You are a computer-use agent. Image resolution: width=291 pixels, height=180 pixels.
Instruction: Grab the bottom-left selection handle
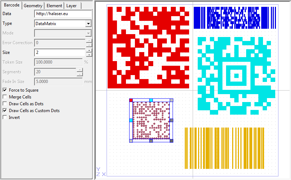tap(131, 141)
